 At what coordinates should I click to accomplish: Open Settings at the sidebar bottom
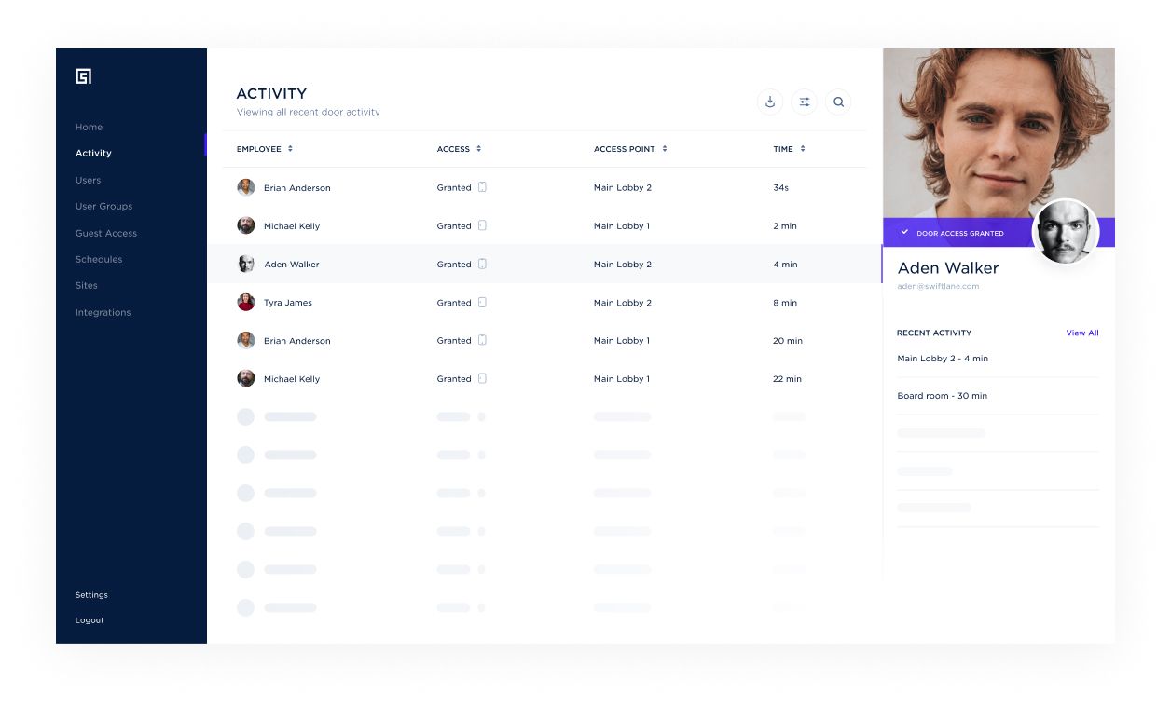[91, 595]
